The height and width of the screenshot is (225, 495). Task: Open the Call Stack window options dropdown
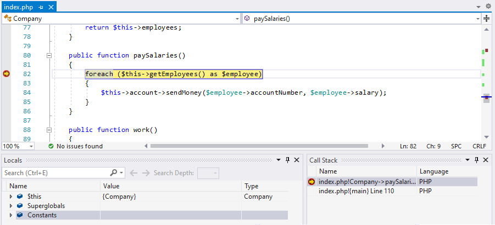click(x=468, y=160)
